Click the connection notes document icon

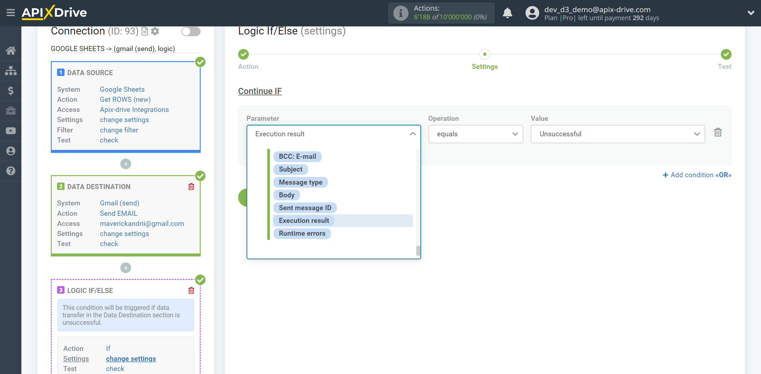pyautogui.click(x=145, y=31)
